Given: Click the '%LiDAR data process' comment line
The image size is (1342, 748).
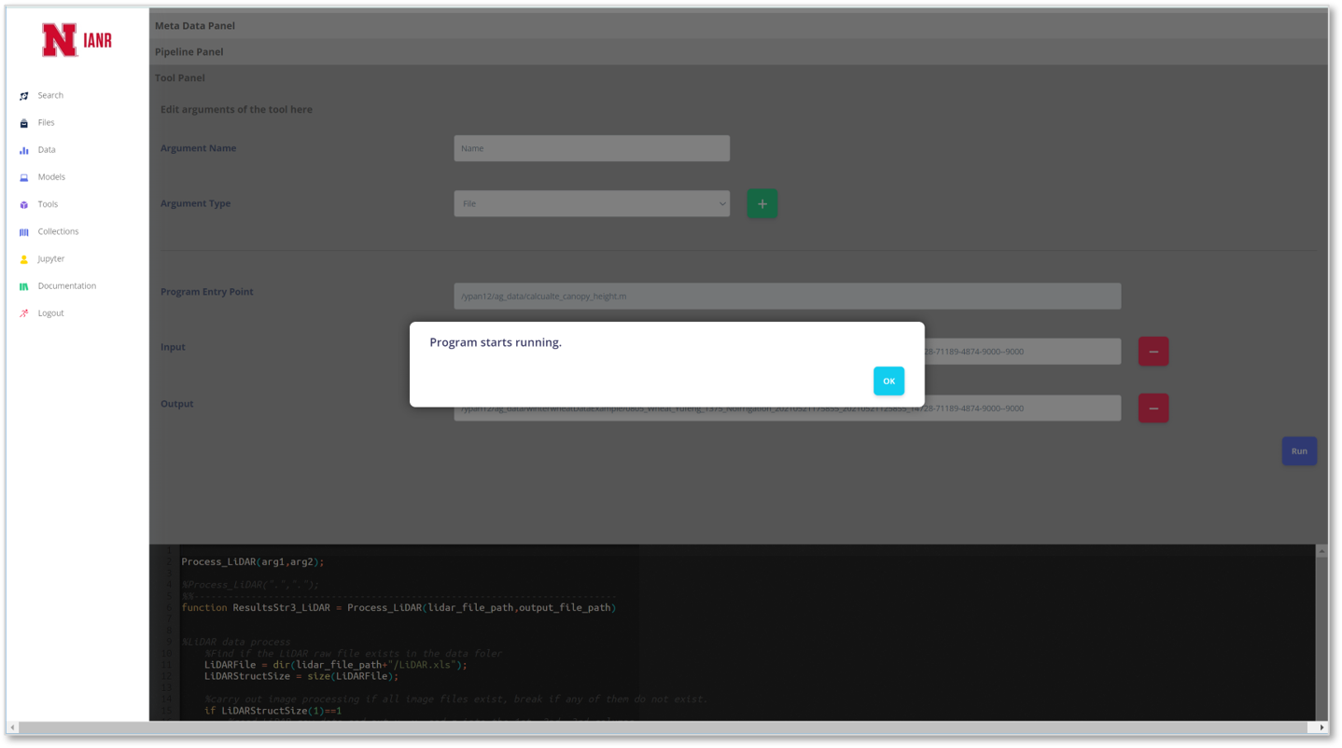Looking at the screenshot, I should pos(236,643).
